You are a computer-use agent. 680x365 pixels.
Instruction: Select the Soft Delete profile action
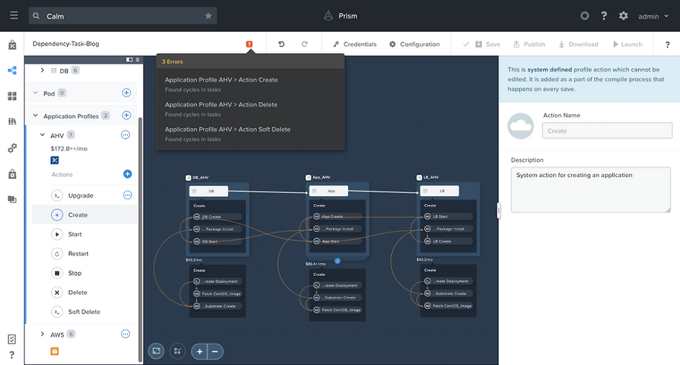click(x=84, y=312)
